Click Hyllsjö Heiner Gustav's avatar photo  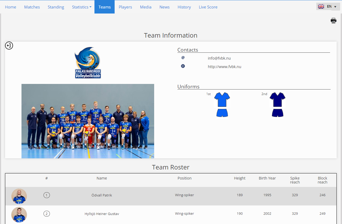(19, 214)
